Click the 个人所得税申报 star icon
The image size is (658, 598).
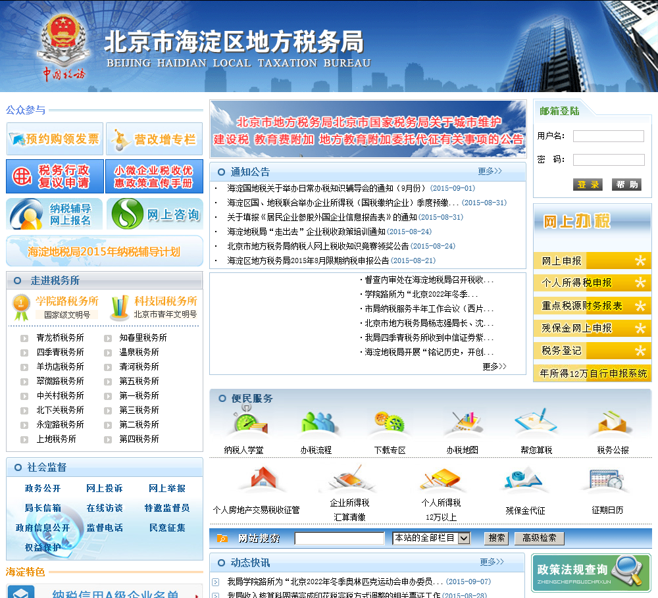pyautogui.click(x=640, y=282)
